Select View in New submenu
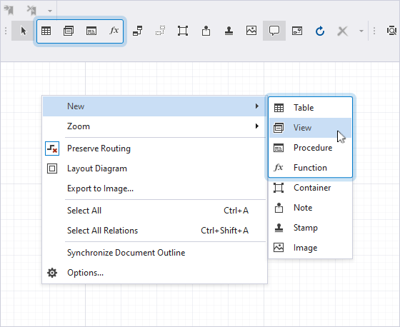400x327 pixels. click(310, 128)
